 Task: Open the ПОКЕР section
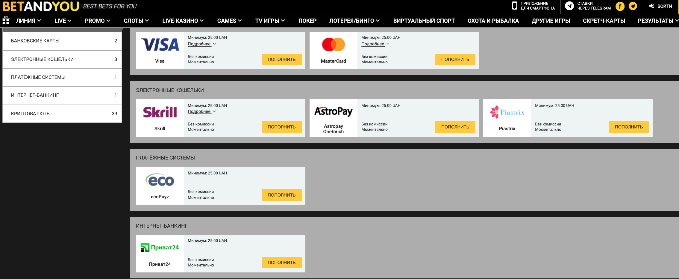307,21
